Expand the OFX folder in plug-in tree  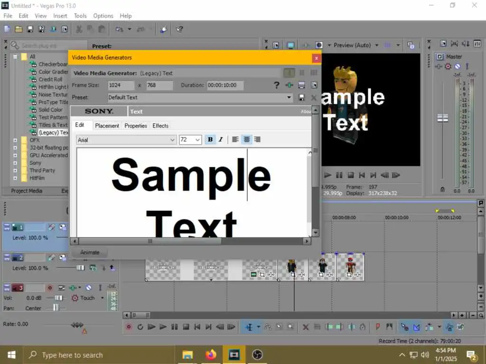coord(15,140)
